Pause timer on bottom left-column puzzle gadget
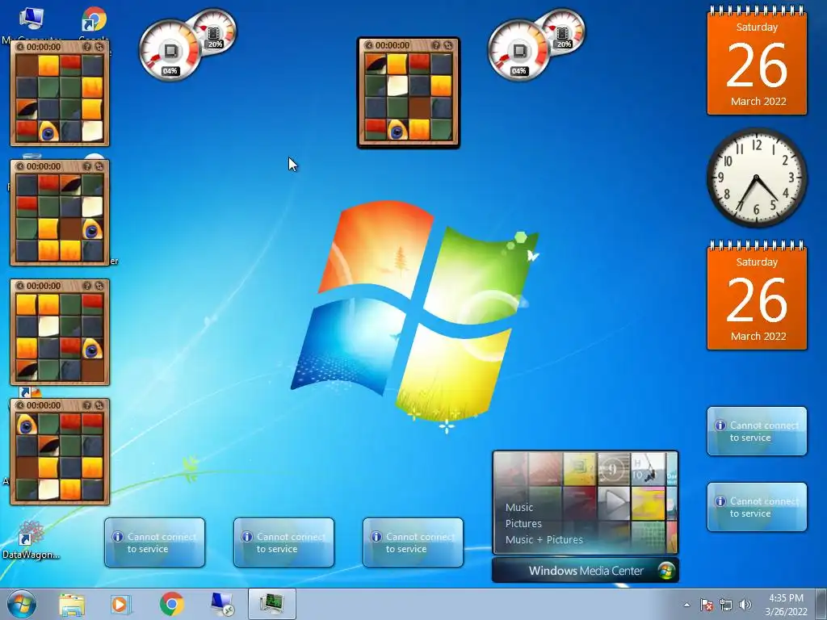827x620 pixels. coord(20,405)
